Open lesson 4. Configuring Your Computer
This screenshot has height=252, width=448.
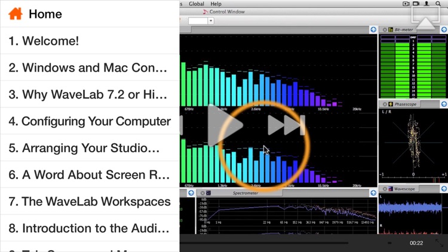tap(90, 121)
